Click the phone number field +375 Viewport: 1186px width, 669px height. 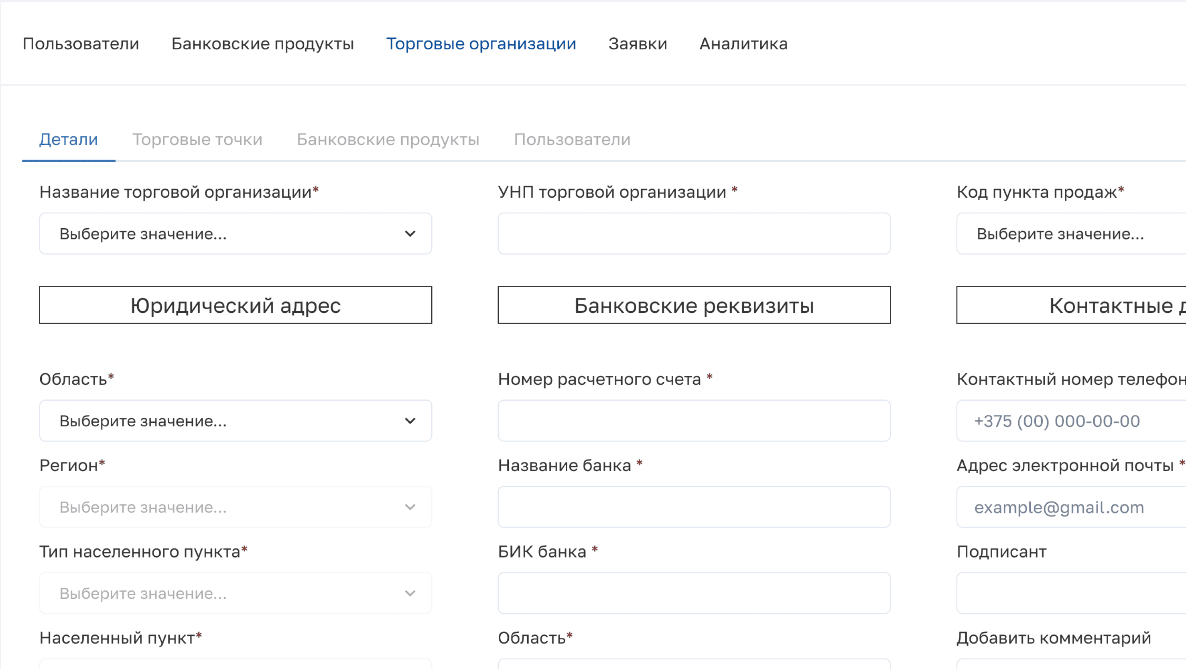point(1068,421)
